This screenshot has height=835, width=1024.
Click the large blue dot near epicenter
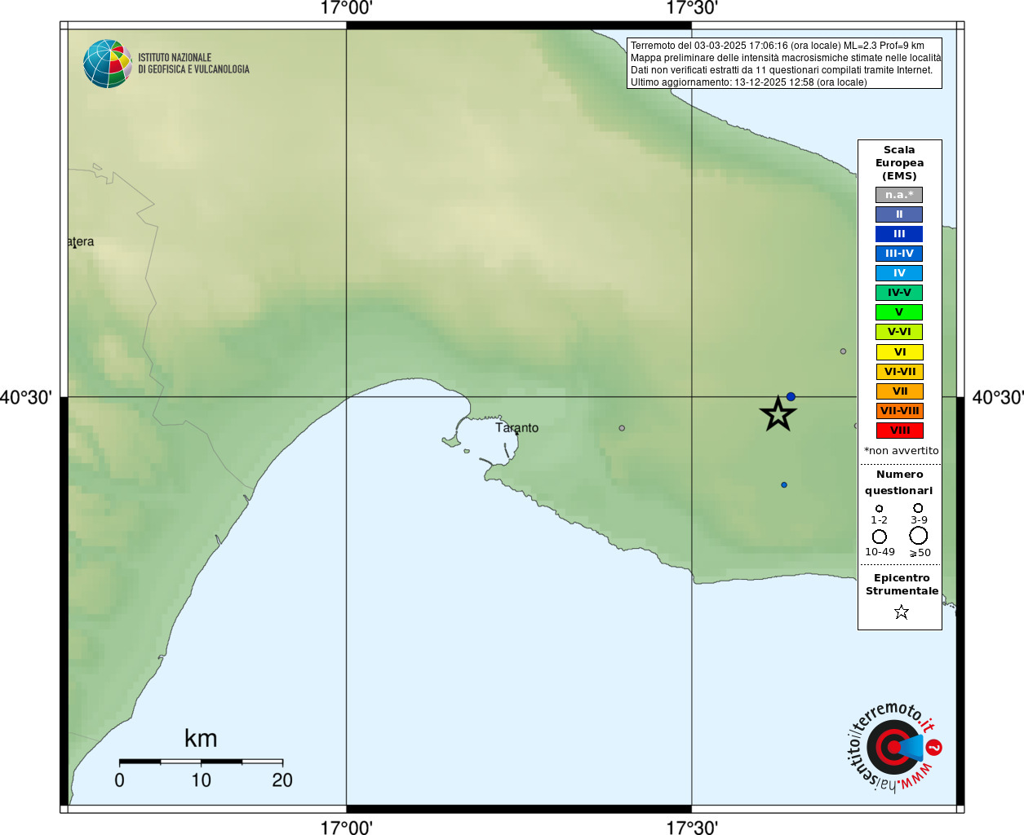[x=791, y=396]
